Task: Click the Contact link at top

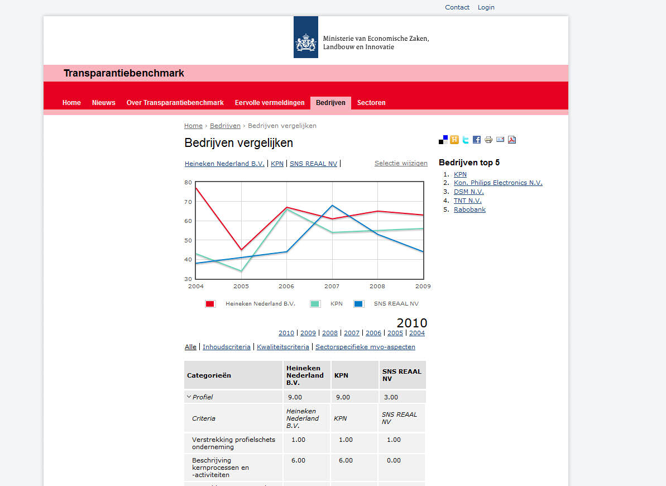Action: [x=457, y=7]
